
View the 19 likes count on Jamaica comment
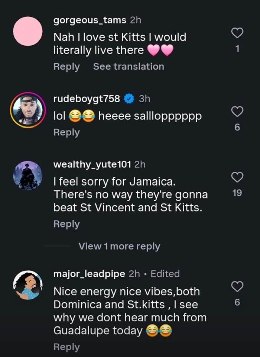coord(237,193)
